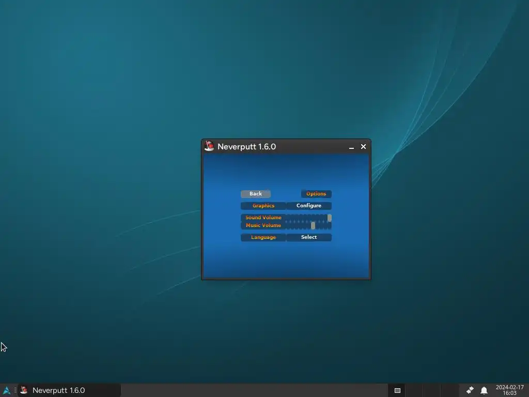Click the Language label

[x=263, y=237]
